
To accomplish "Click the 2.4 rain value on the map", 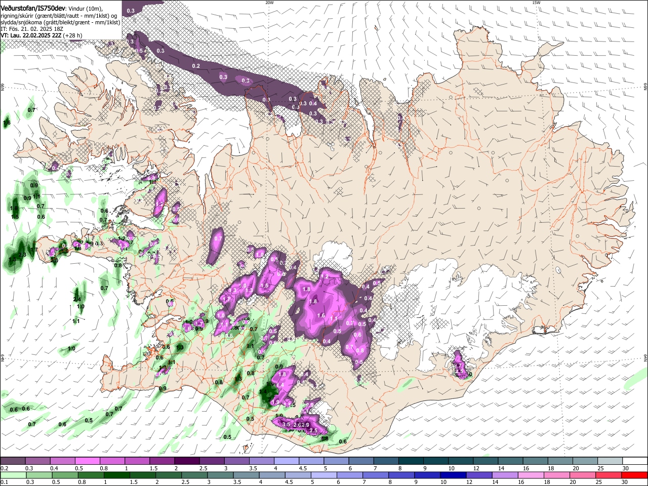I will click(x=77, y=299).
